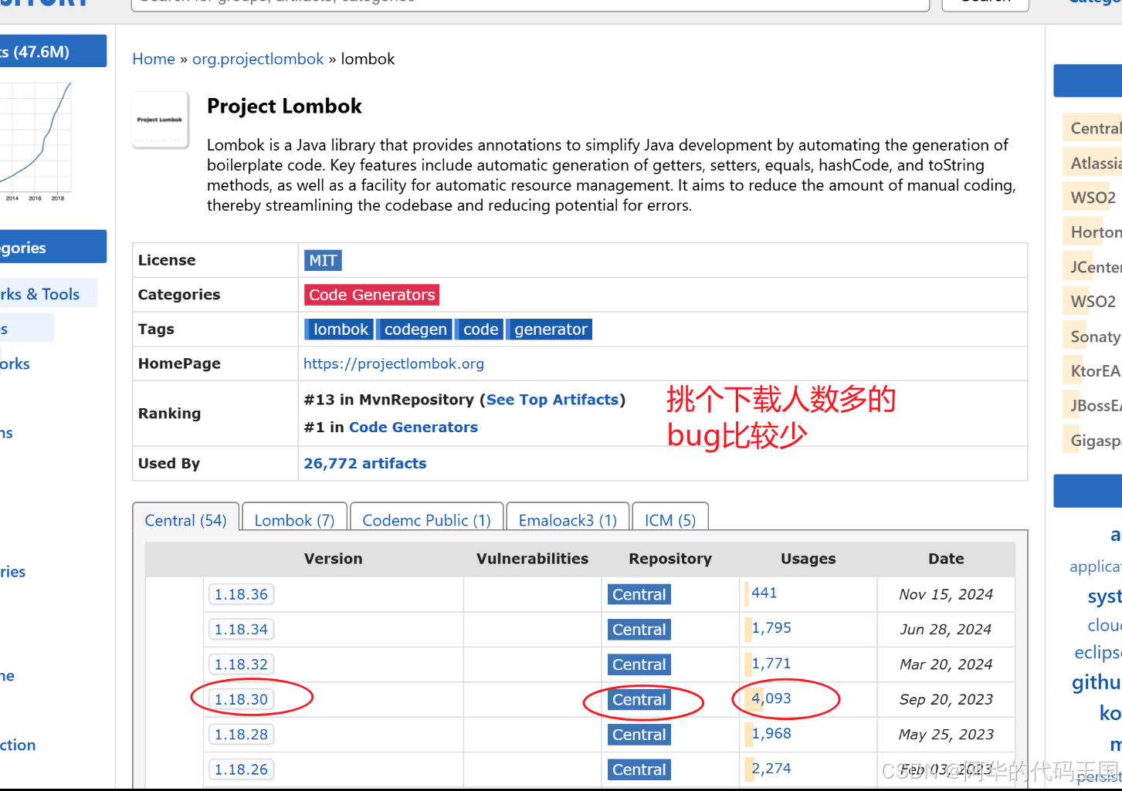The width and height of the screenshot is (1122, 791).
Task: Click the 26,772 artifacts link
Action: coord(365,463)
